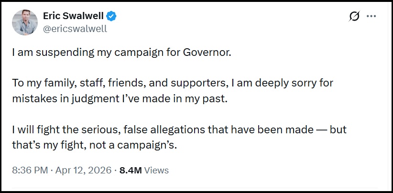Click the "I am suspending my campaign" sentence
393x193 pixels.
tap(121, 52)
